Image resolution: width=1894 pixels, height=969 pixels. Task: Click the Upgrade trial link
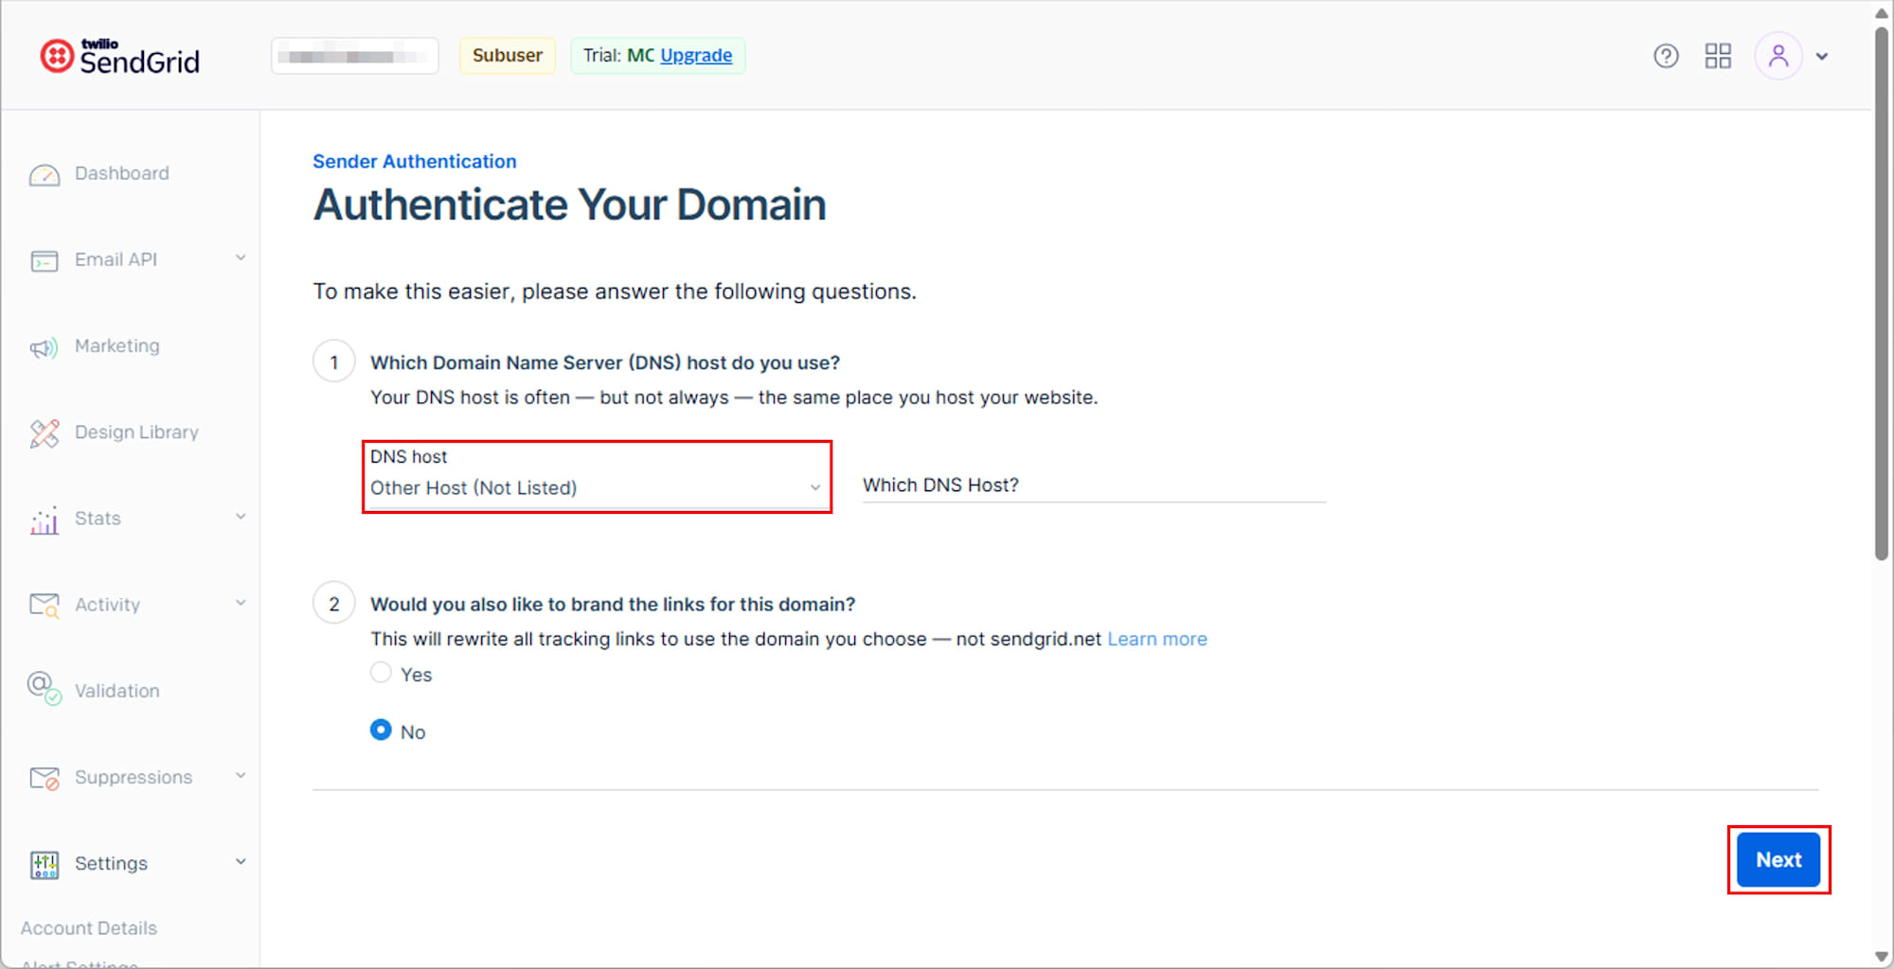696,56
